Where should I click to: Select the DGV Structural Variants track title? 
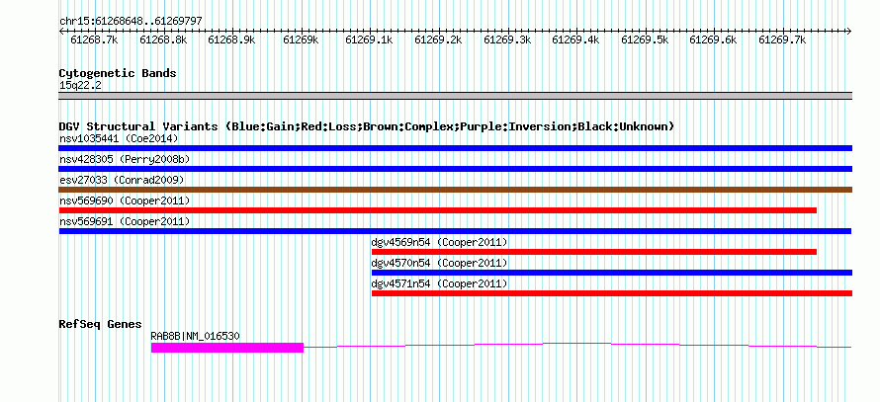tap(367, 126)
